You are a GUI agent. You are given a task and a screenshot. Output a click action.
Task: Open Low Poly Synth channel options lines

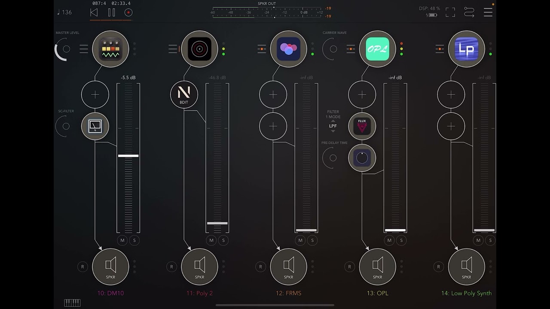(x=440, y=49)
